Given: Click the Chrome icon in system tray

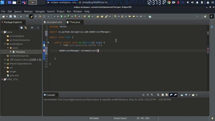Looking at the screenshot, I should [x=169, y=2].
